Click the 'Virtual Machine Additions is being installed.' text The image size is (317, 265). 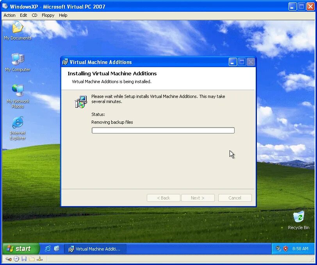(112, 82)
